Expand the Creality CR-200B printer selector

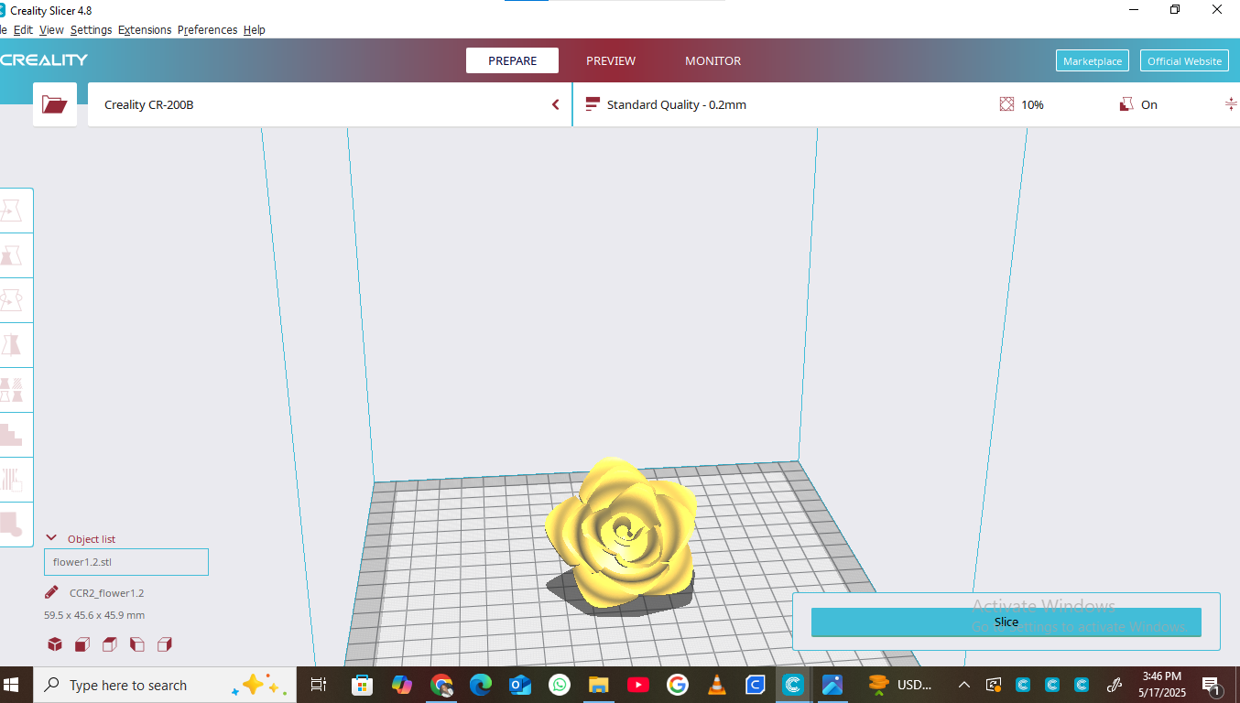pyautogui.click(x=330, y=104)
